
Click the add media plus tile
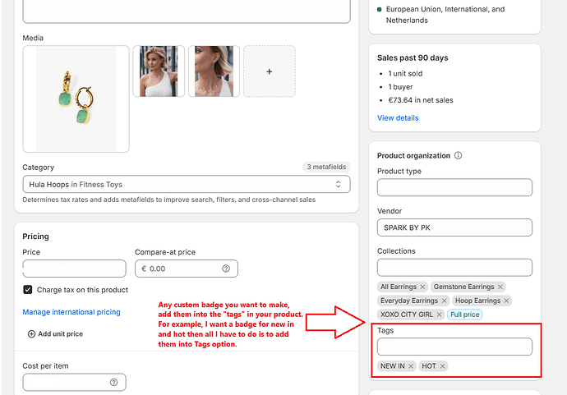(x=270, y=71)
